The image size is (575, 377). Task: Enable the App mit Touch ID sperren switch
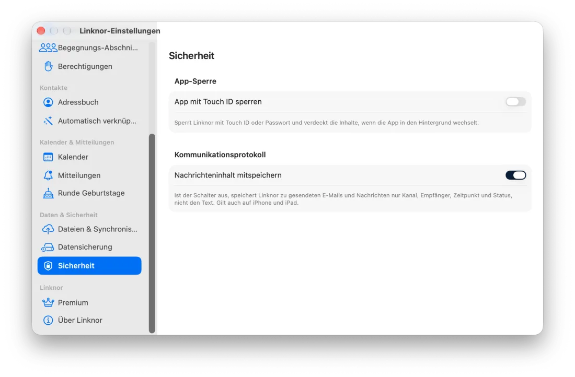click(515, 102)
